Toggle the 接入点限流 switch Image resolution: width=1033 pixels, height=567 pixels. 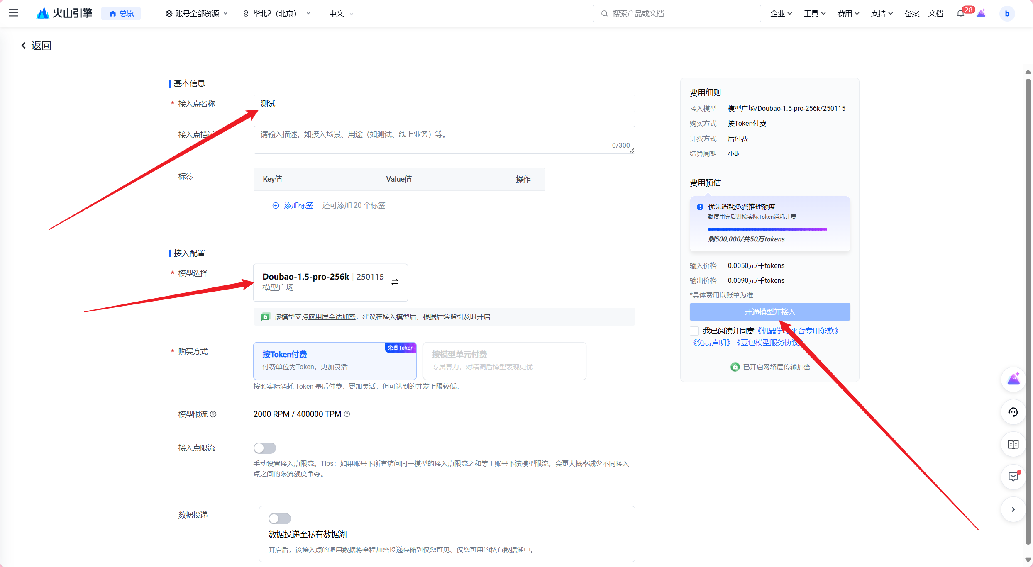tap(264, 448)
